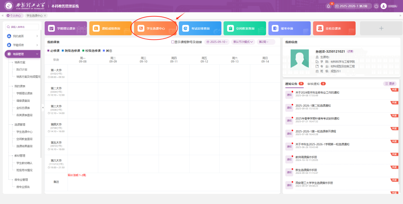The image size is (403, 204).
Task: Open the 第2周 week dropdown
Action: point(266,42)
